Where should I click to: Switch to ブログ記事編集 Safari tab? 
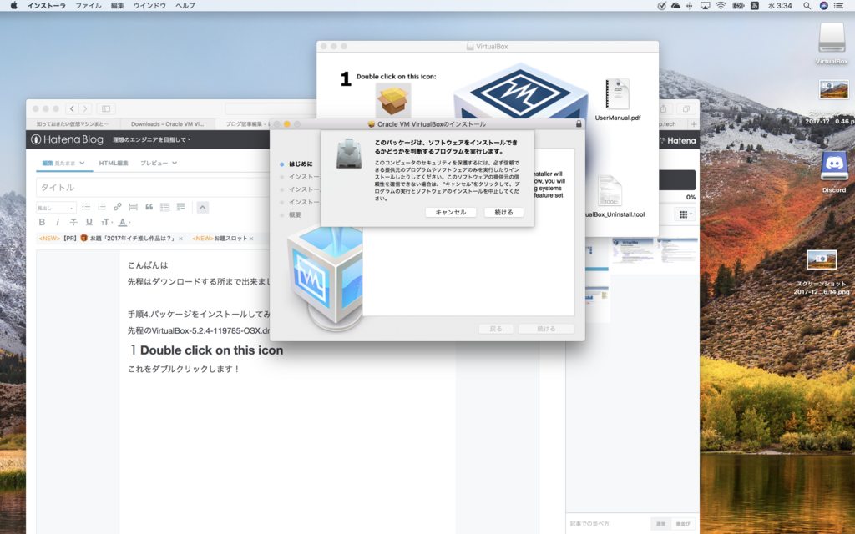tap(245, 124)
